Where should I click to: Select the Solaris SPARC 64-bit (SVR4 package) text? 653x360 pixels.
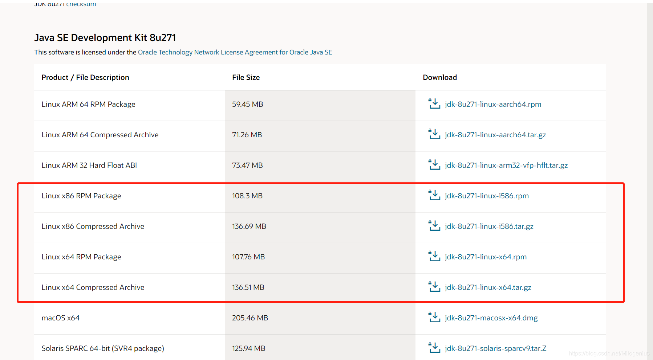click(103, 348)
